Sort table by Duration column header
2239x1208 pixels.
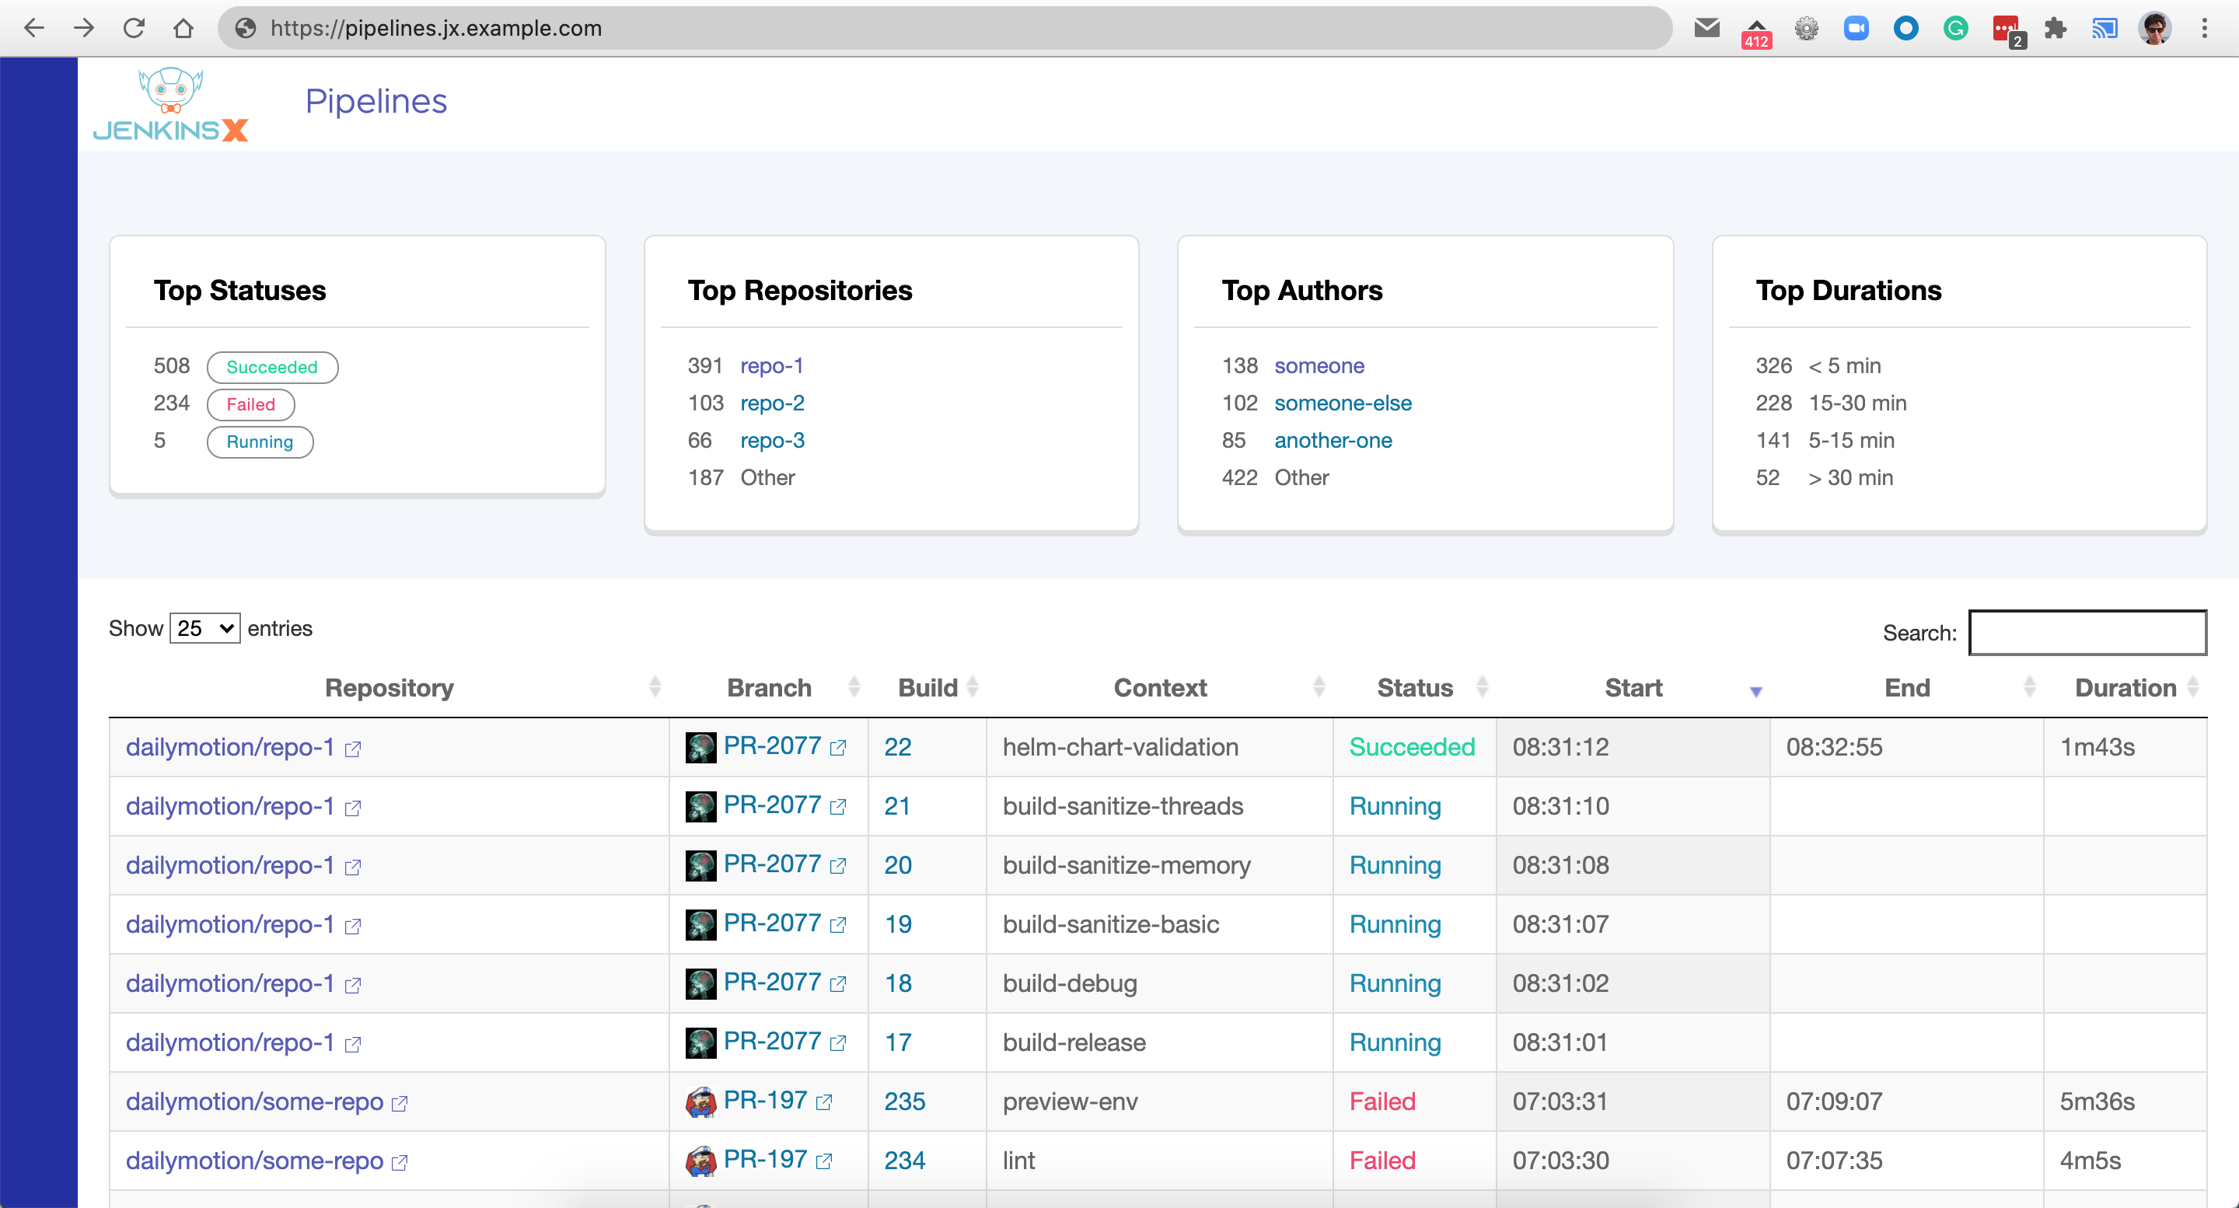[x=2125, y=688]
